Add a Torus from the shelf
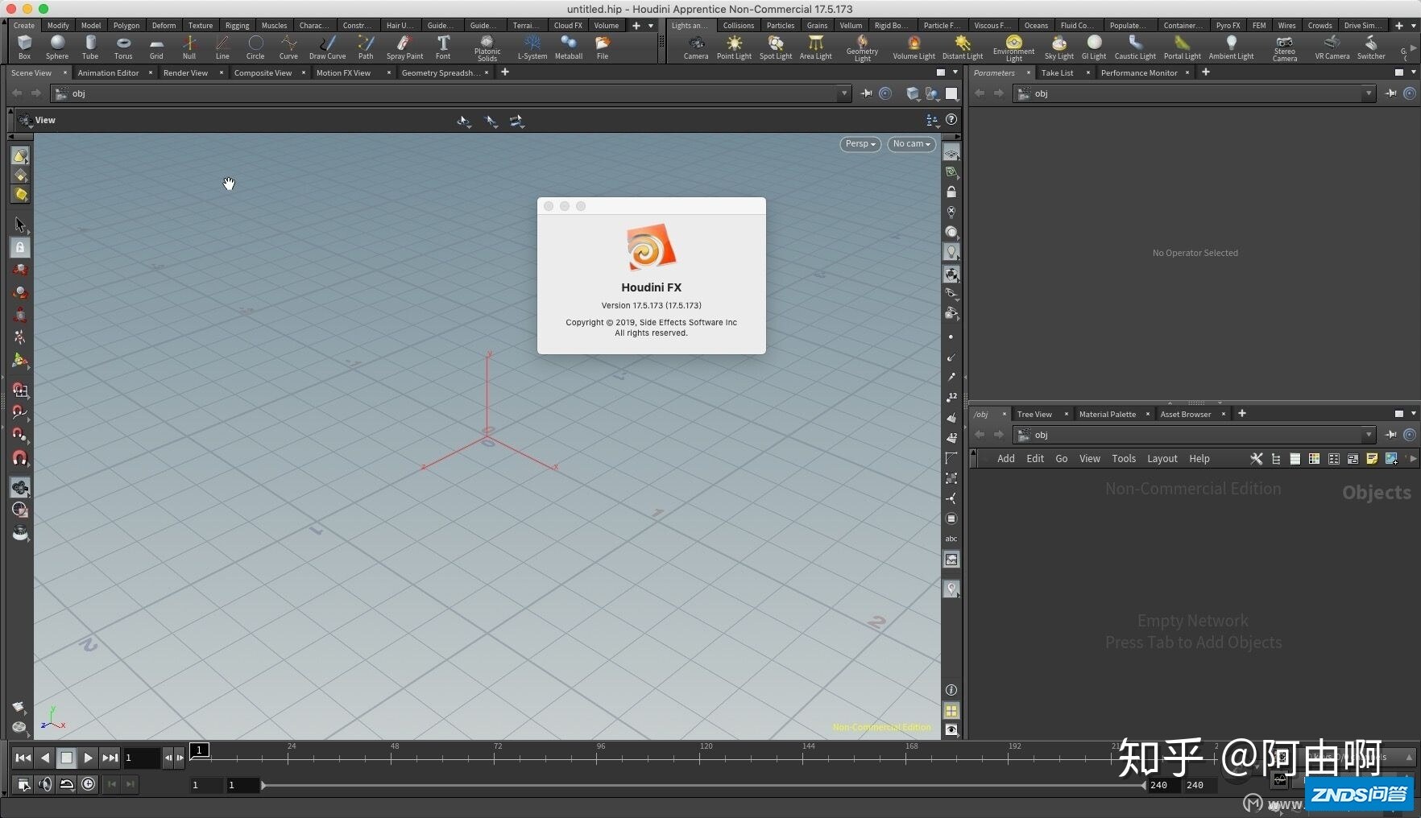Screen dimensions: 1421x818 coord(123,47)
